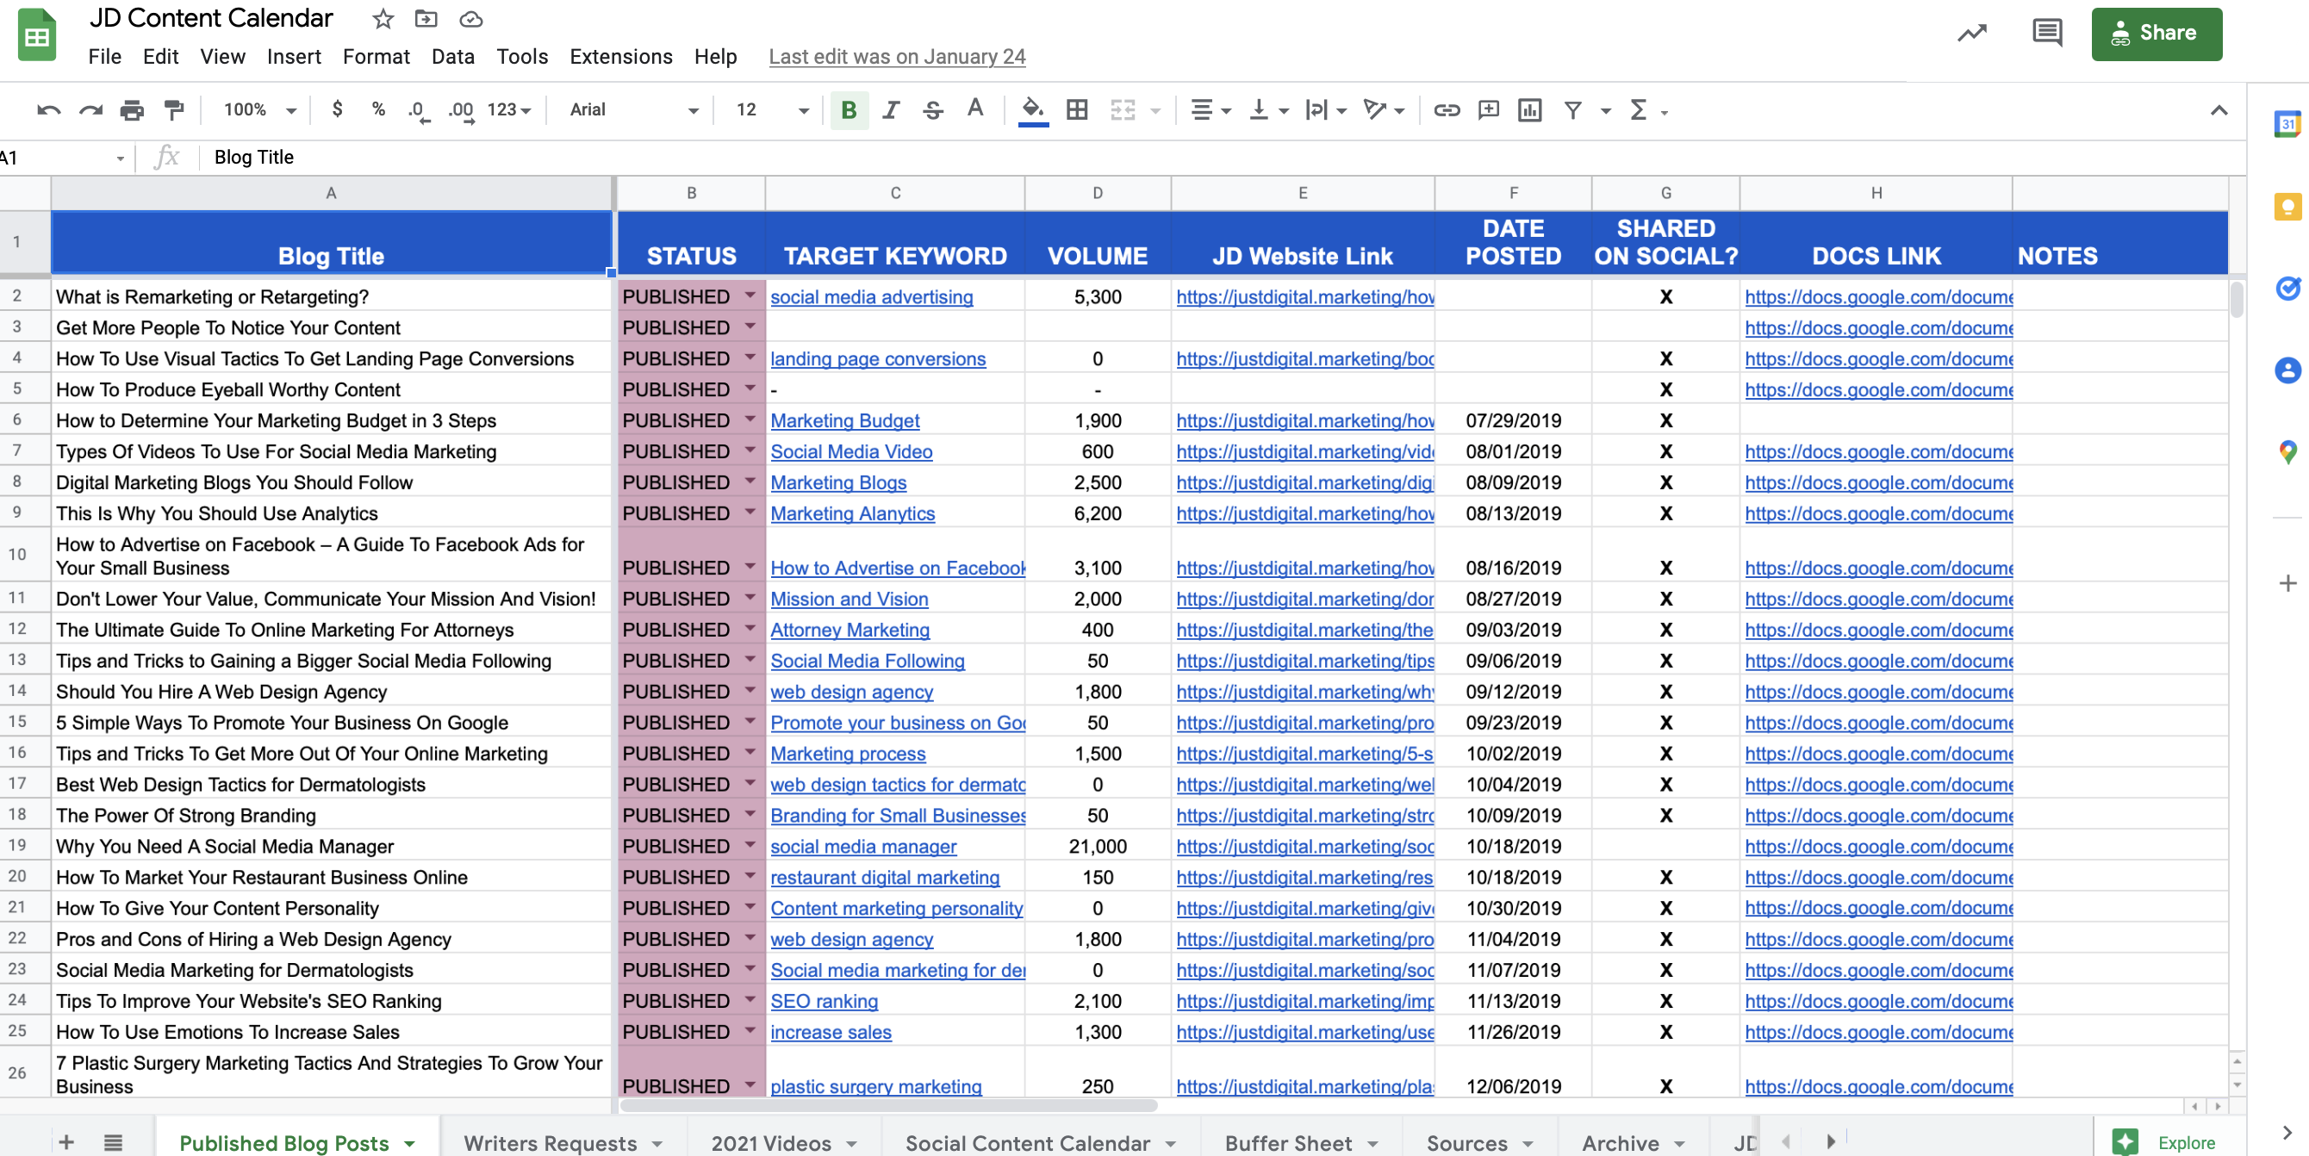Open Google Tasks side panel icon

(x=2287, y=289)
